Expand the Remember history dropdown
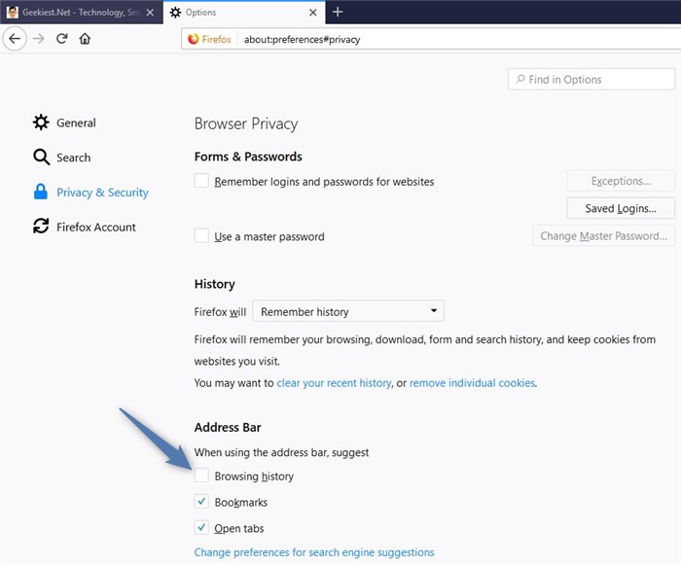 [348, 311]
